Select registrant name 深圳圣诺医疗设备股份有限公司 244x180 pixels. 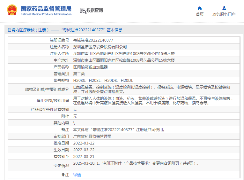(100, 47)
